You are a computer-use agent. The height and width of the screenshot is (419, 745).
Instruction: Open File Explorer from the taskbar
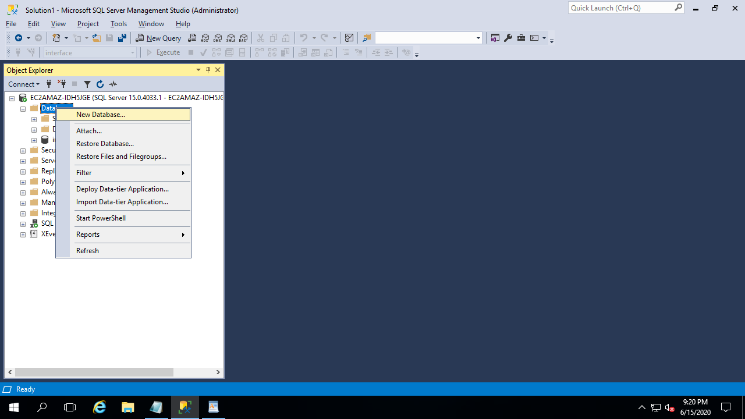[128, 407]
